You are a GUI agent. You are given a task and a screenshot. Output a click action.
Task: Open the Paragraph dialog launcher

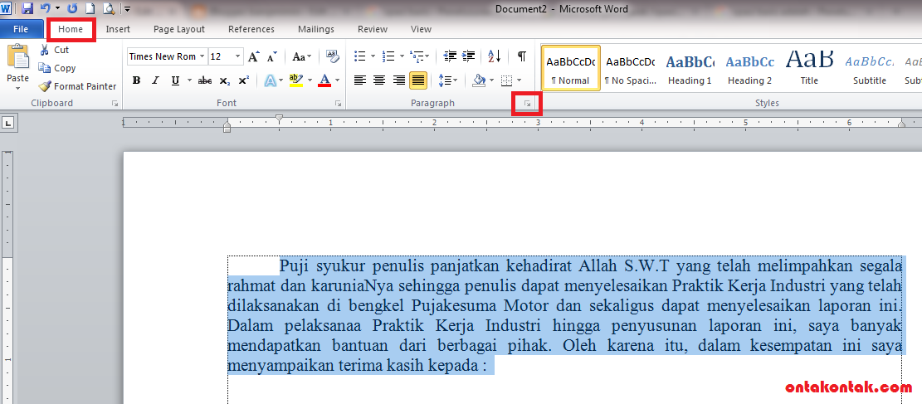[528, 104]
